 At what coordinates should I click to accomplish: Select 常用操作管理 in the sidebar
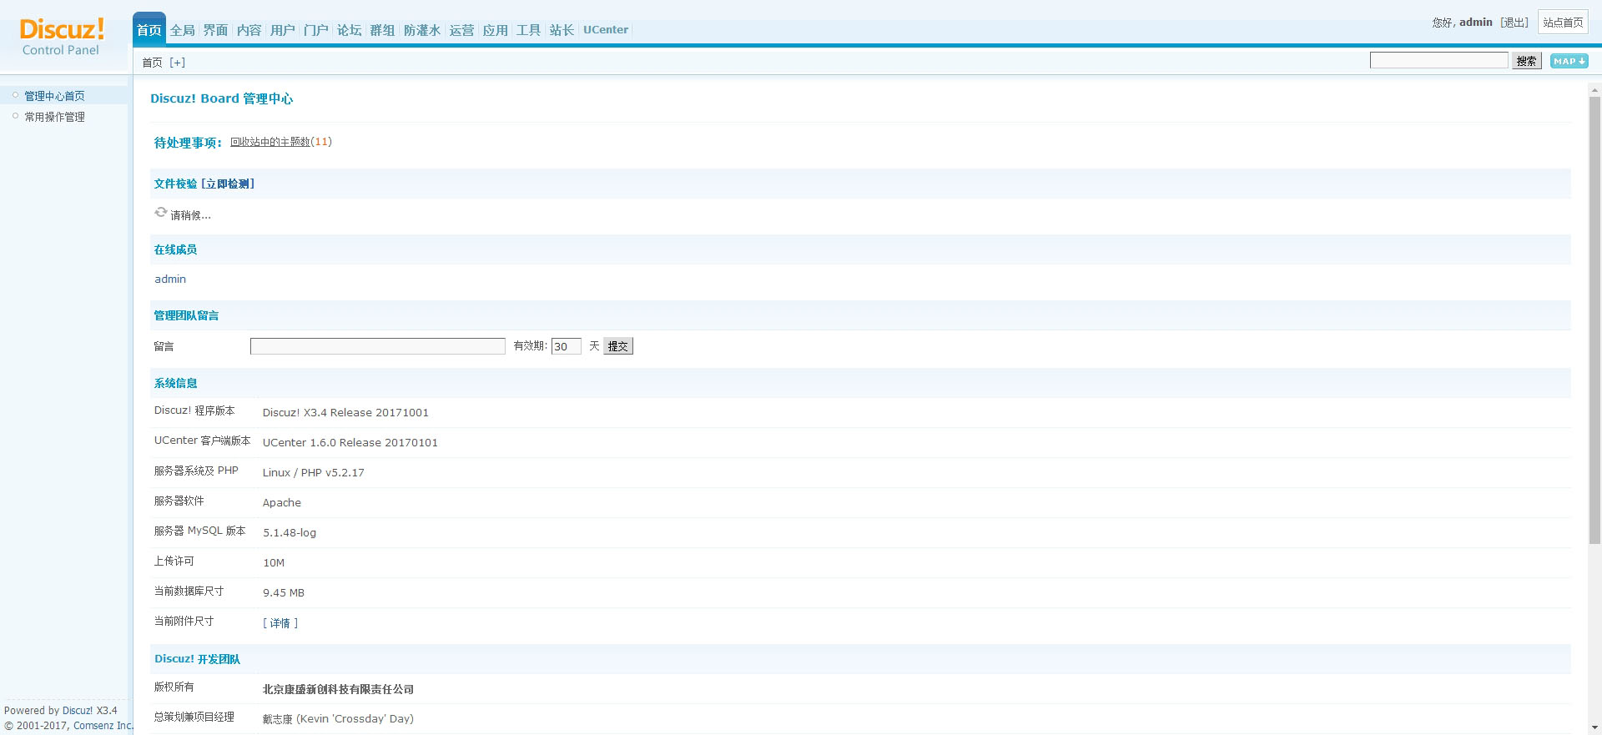tap(54, 117)
